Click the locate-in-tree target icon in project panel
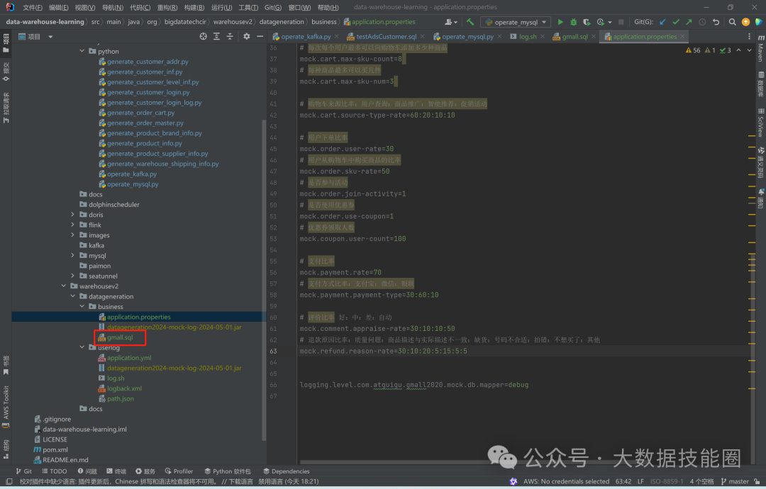766x489 pixels. click(203, 36)
